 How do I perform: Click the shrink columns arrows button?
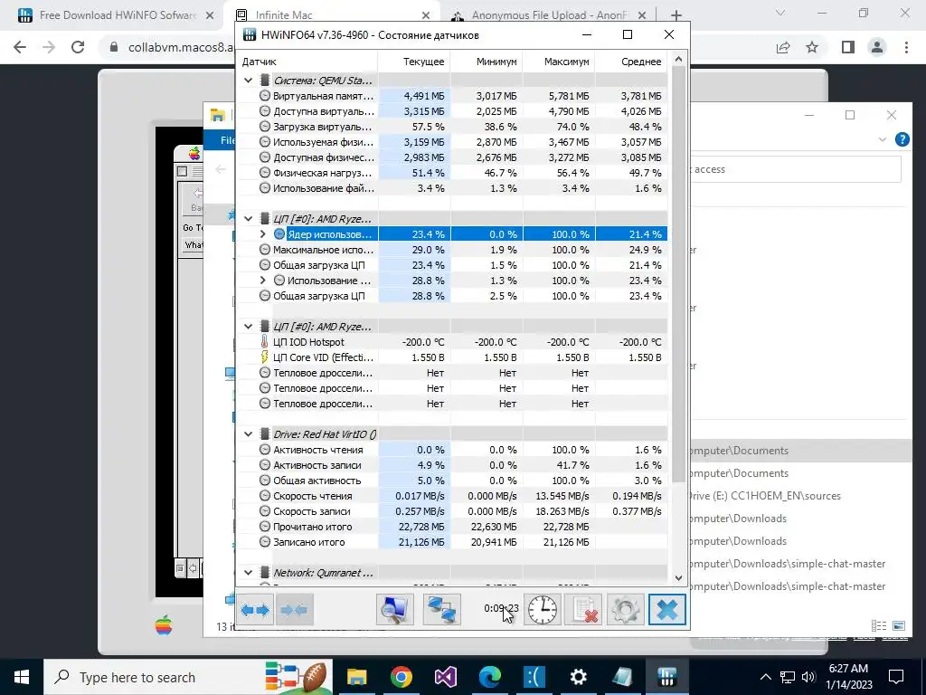(294, 609)
